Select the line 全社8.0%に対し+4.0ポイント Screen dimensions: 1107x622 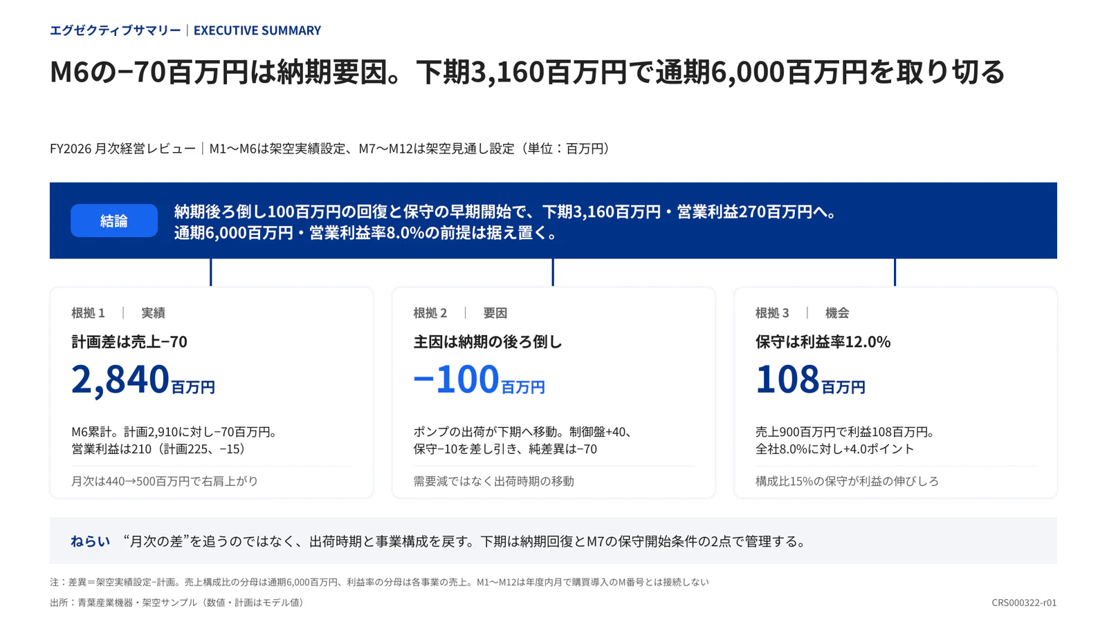pyautogui.click(x=835, y=449)
